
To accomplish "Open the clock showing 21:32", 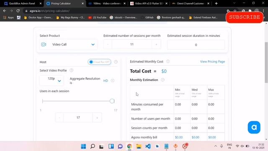I will pyautogui.click(x=258, y=146).
